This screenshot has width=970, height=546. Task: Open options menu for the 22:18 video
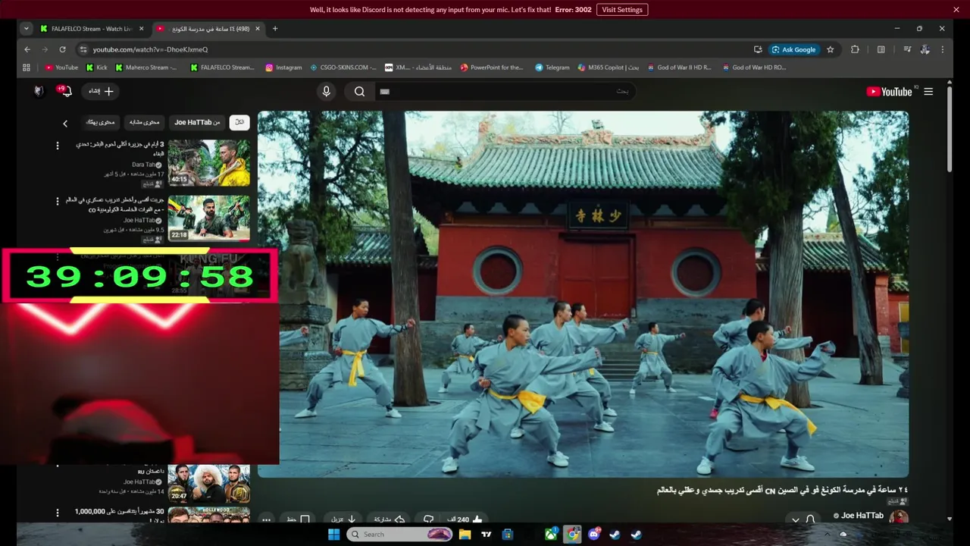(x=57, y=201)
